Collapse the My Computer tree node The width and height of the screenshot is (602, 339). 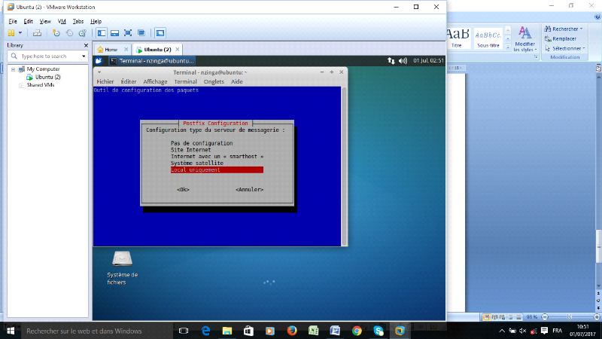[x=13, y=69]
